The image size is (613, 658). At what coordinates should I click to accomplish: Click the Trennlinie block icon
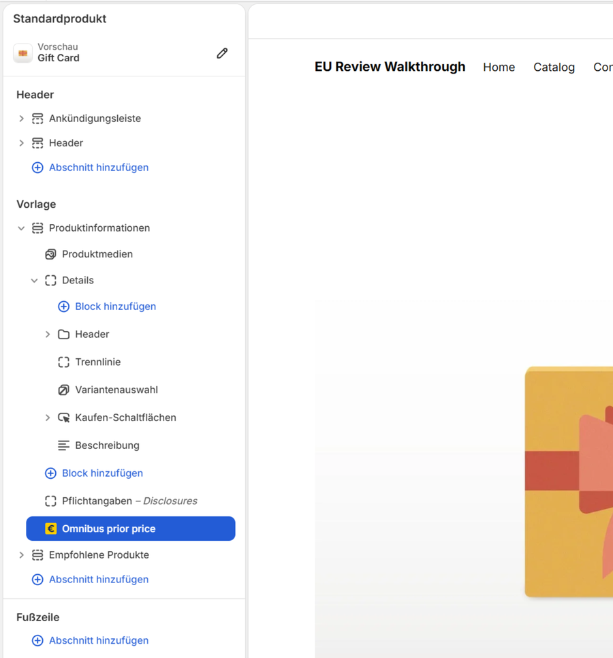(63, 362)
